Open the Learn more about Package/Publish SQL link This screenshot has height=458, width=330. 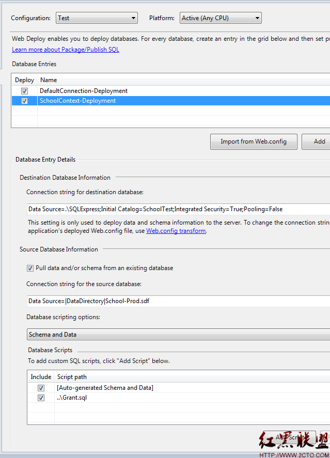pyautogui.click(x=66, y=50)
